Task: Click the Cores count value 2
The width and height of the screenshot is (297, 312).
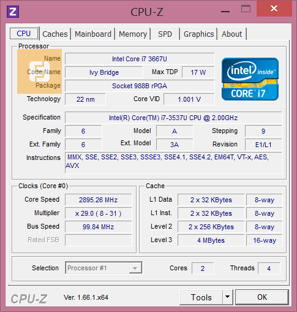Action: [x=203, y=268]
